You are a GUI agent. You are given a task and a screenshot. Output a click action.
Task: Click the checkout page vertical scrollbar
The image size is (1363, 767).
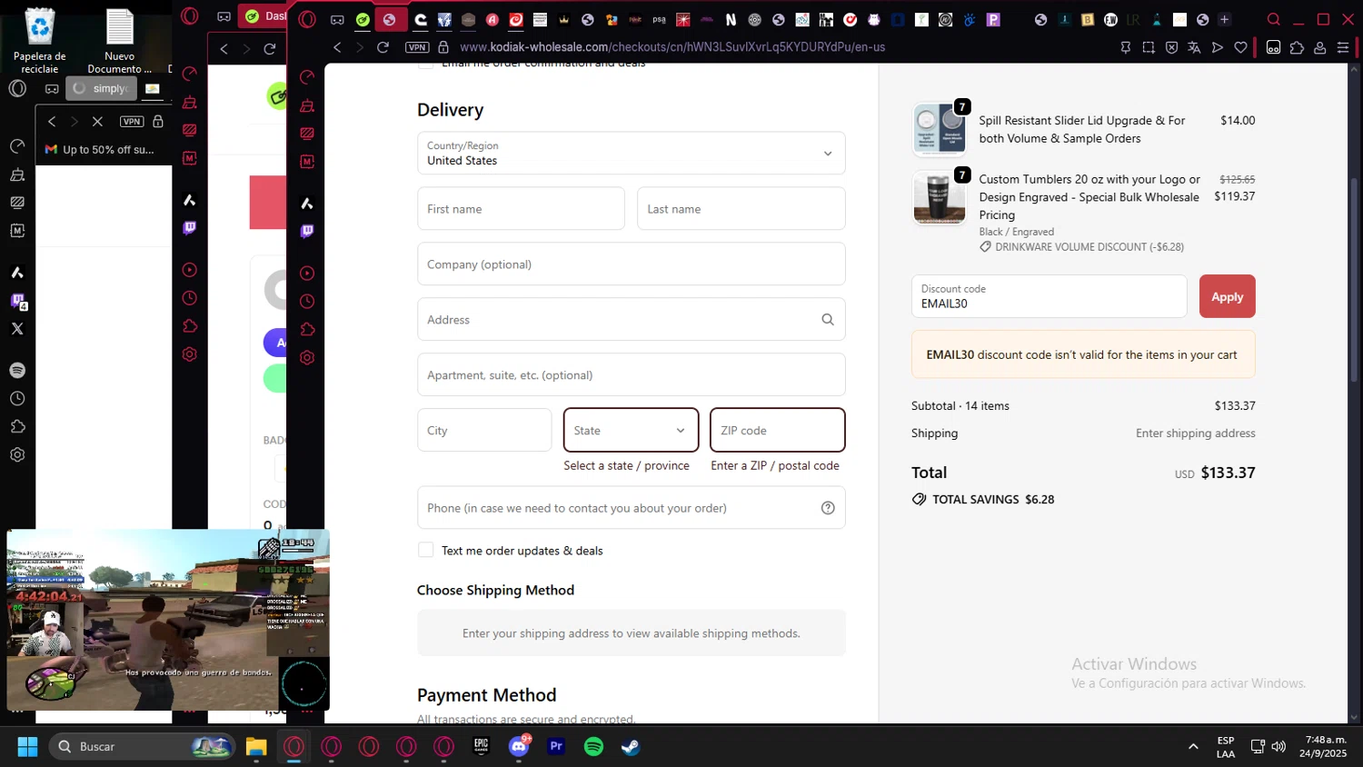[1355, 280]
